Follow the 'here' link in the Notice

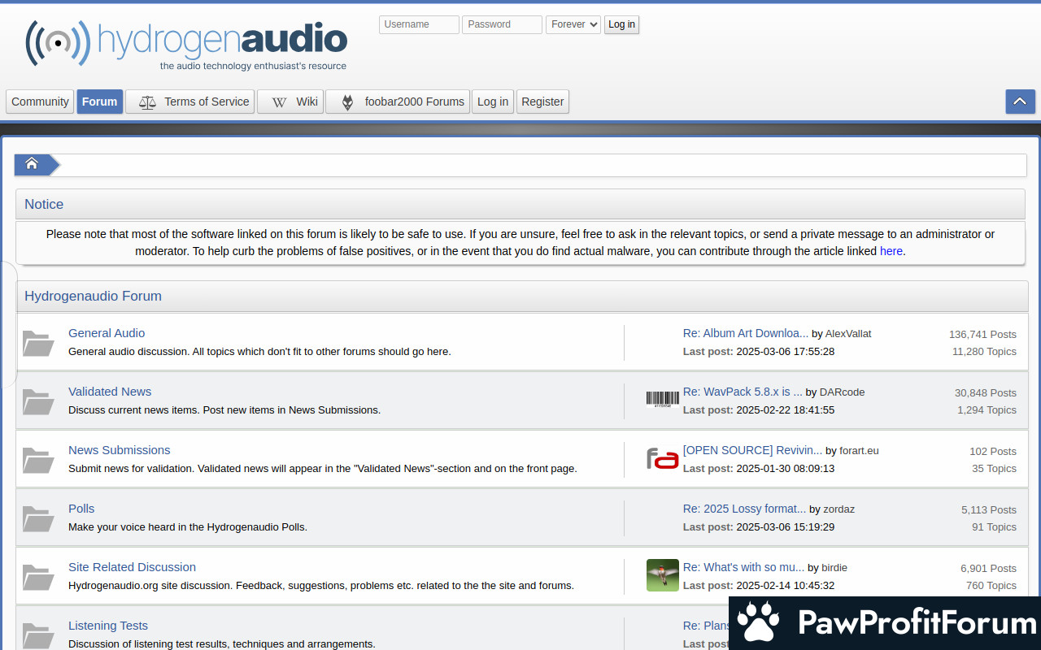pos(891,251)
